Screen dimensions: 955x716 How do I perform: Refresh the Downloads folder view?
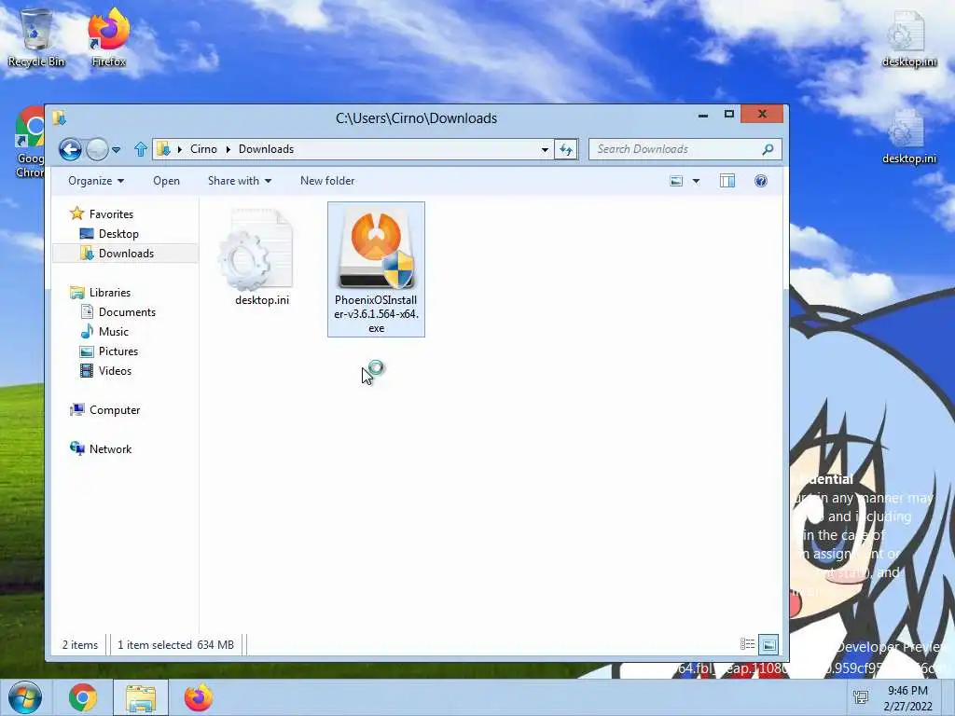pyautogui.click(x=566, y=150)
